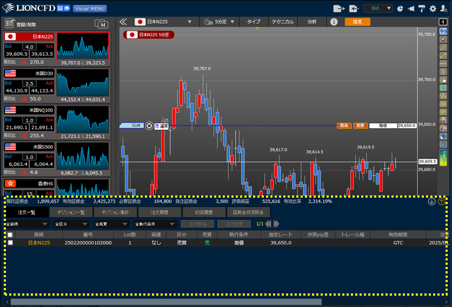This screenshot has height=307, width=452.
Task: Click the logout icon in top bar
Action: [339, 9]
